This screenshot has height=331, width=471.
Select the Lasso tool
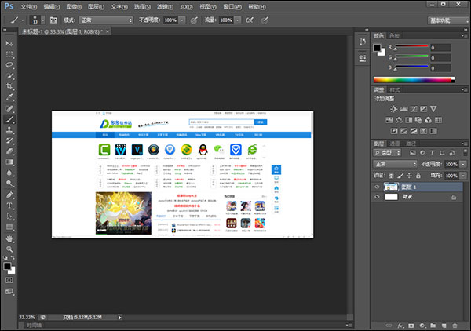pos(9,65)
